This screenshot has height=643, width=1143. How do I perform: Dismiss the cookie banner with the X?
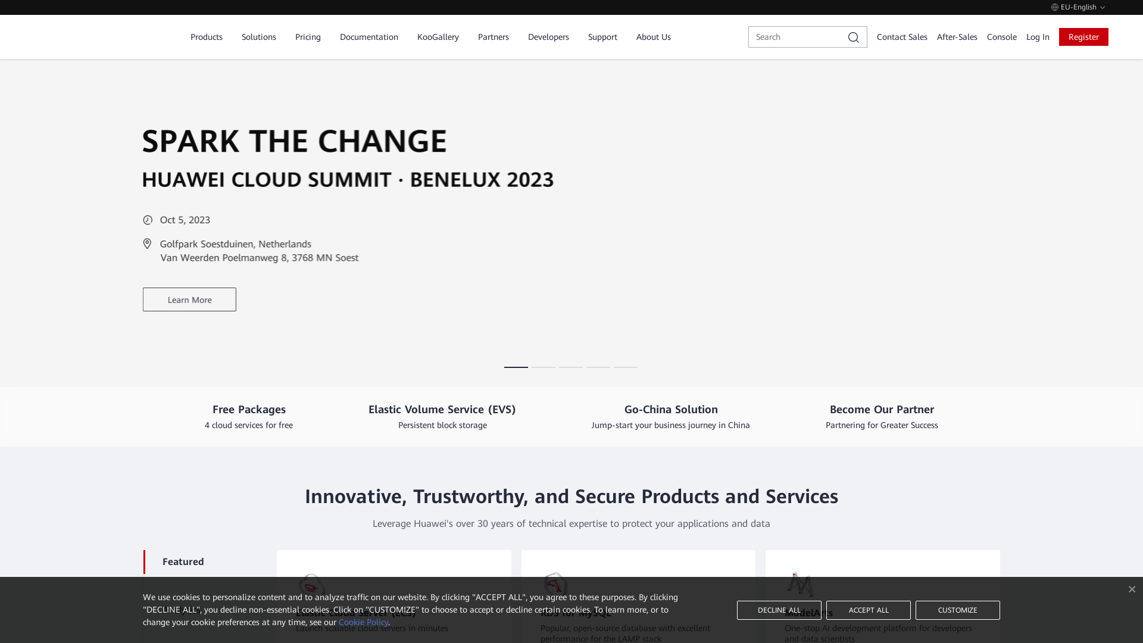point(1132,589)
